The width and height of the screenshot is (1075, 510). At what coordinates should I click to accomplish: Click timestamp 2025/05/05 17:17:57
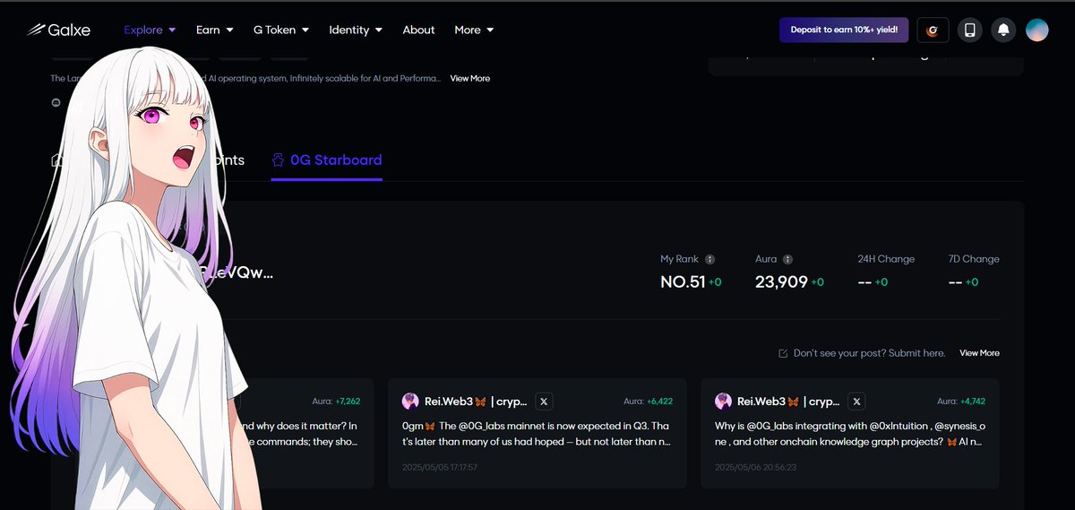click(439, 467)
